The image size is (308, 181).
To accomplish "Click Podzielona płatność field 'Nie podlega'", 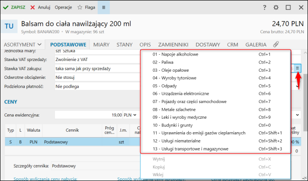I will (x=98, y=86).
